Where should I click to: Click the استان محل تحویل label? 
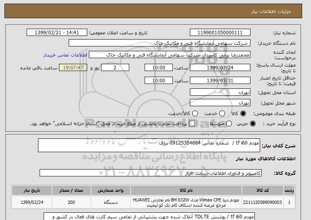tap(277, 92)
